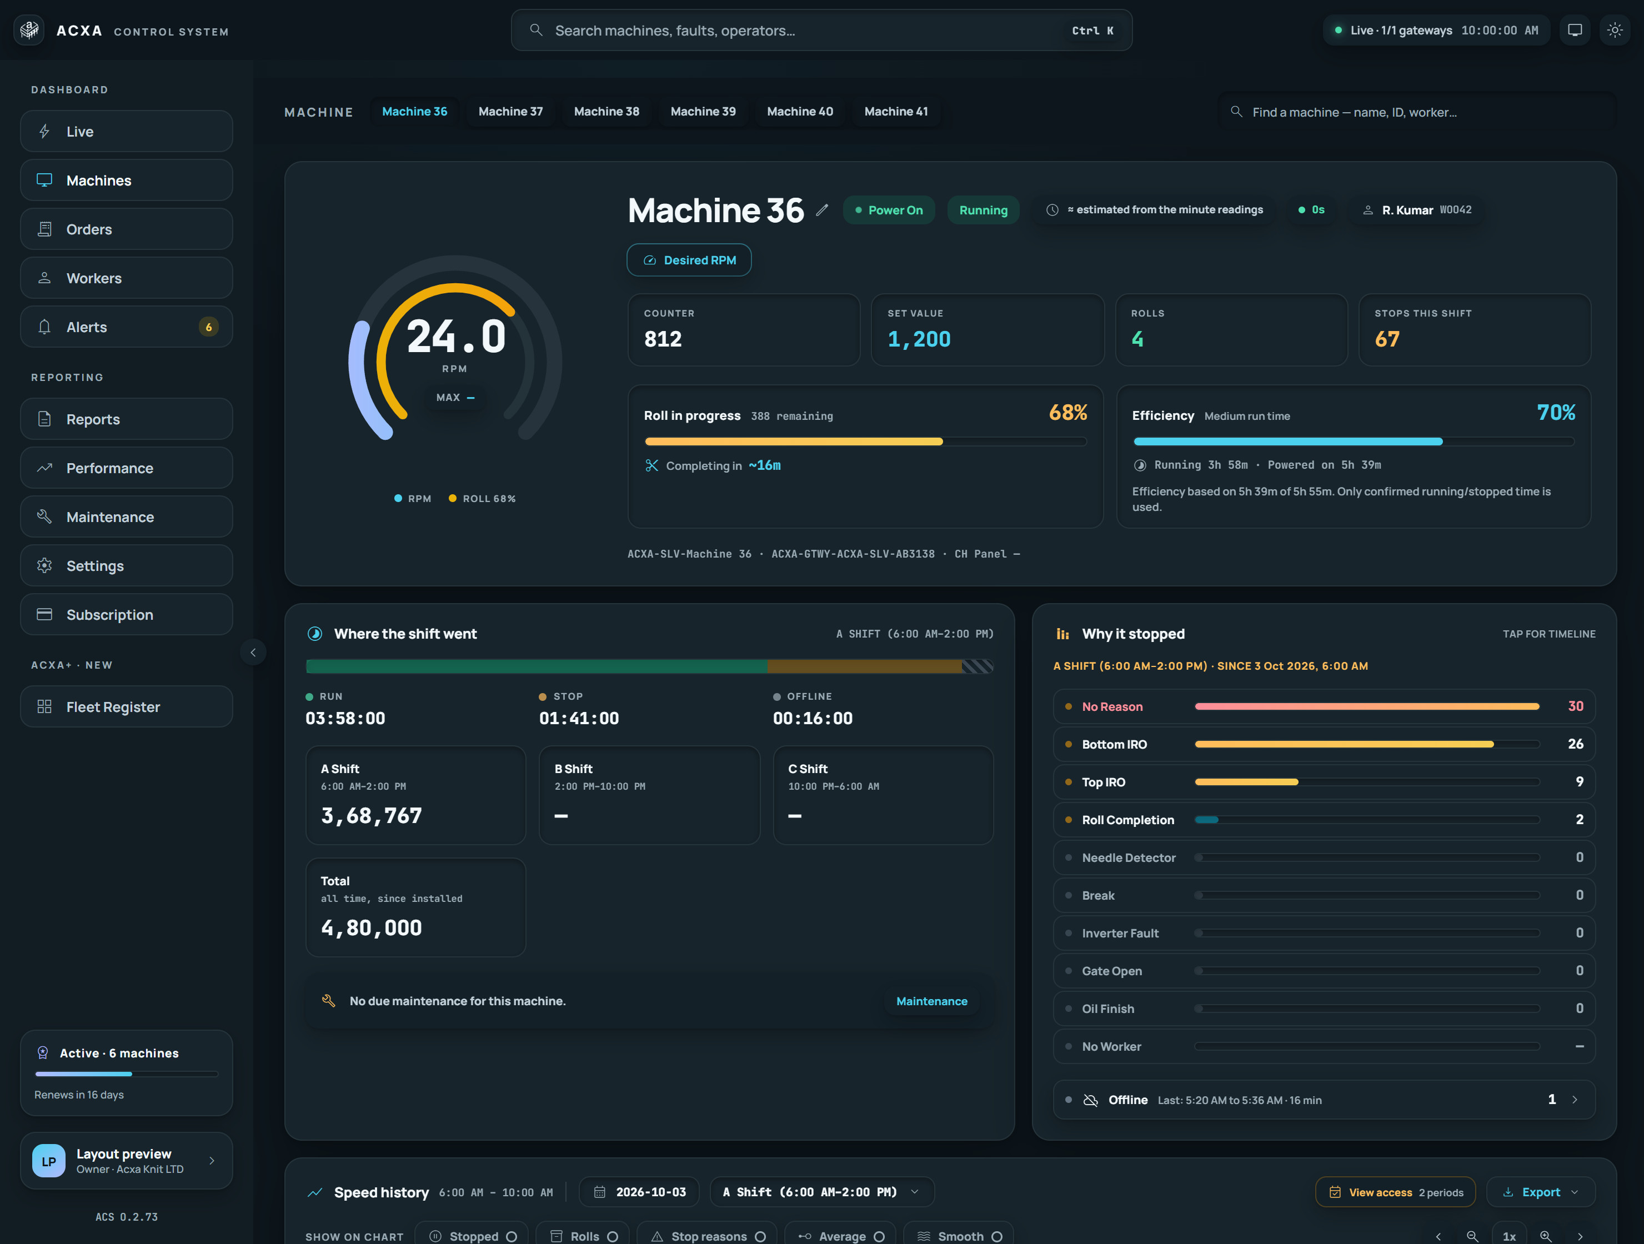Click the Live lightning bolt icon
The image size is (1644, 1244).
point(44,132)
